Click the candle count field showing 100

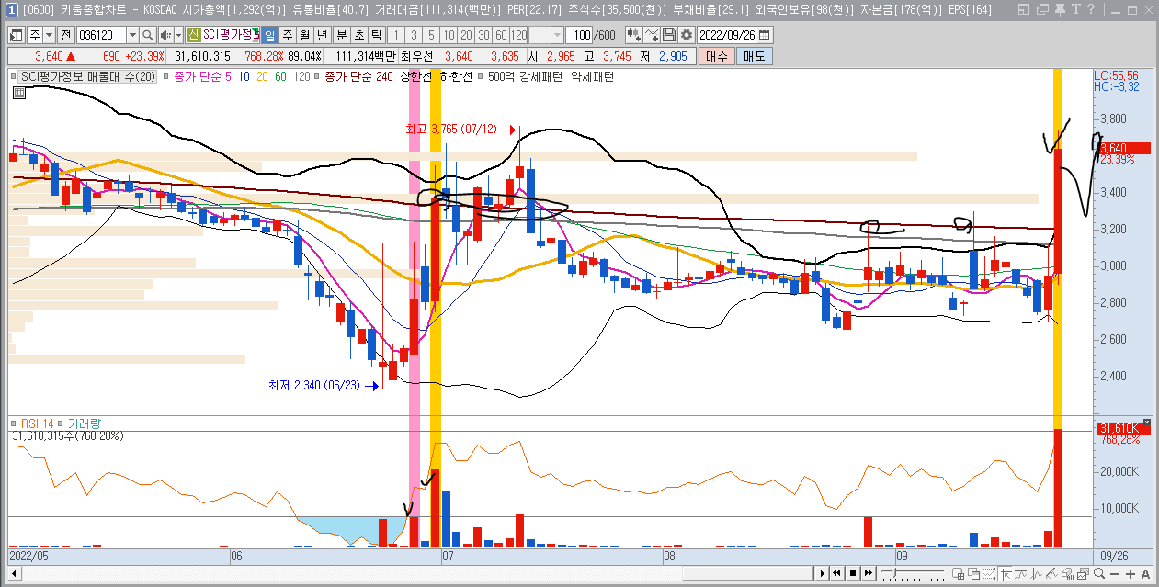[579, 35]
